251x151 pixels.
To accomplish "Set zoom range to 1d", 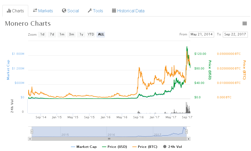I will pos(42,34).
